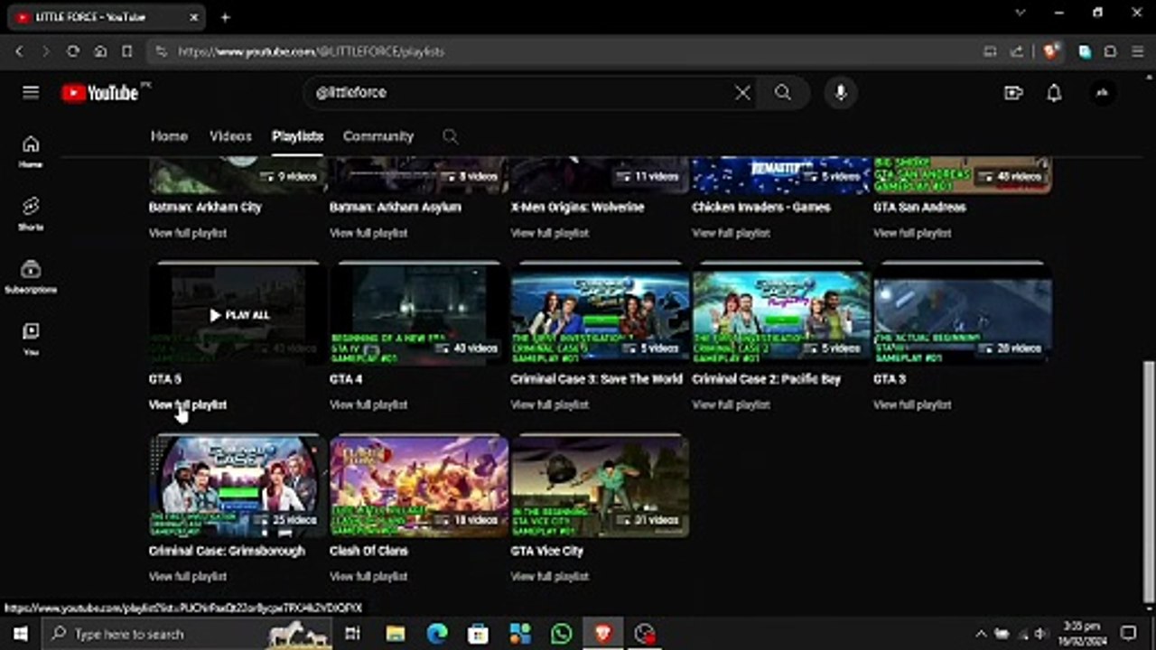Open the Create video icon
The width and height of the screenshot is (1156, 650).
point(1013,92)
